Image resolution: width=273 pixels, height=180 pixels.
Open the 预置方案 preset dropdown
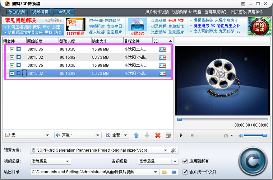(100, 150)
